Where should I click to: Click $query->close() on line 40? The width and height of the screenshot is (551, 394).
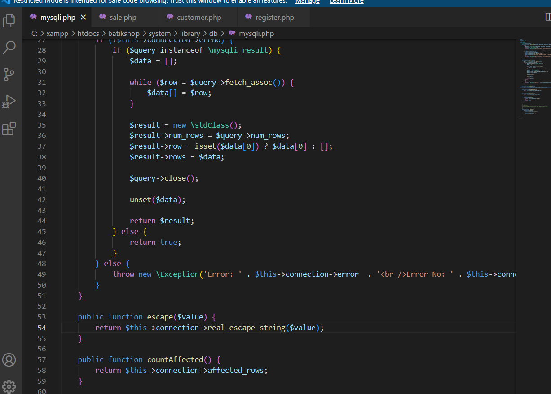click(162, 178)
